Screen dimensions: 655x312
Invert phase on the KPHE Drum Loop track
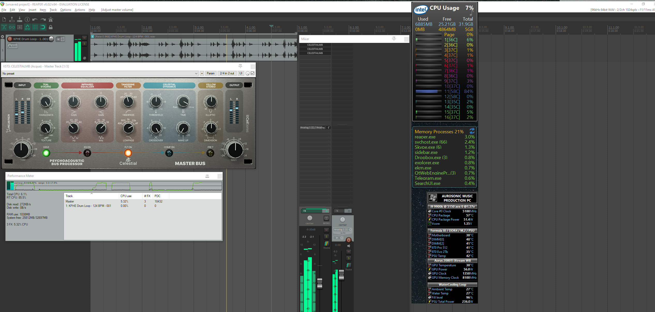coord(84,58)
